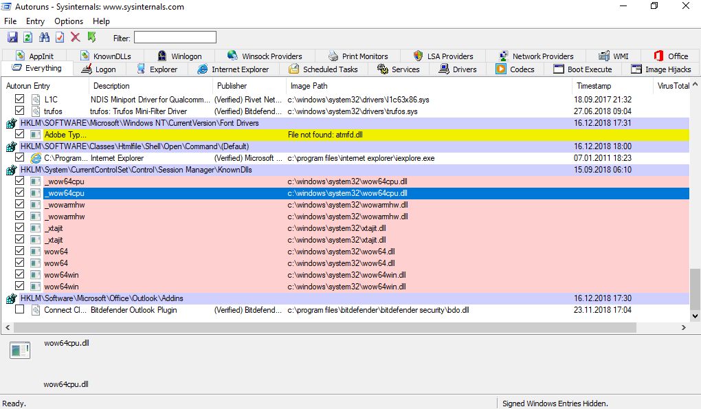Click the vertical scrollbar down arrow
Image resolution: width=701 pixels, height=409 pixels.
tap(696, 316)
